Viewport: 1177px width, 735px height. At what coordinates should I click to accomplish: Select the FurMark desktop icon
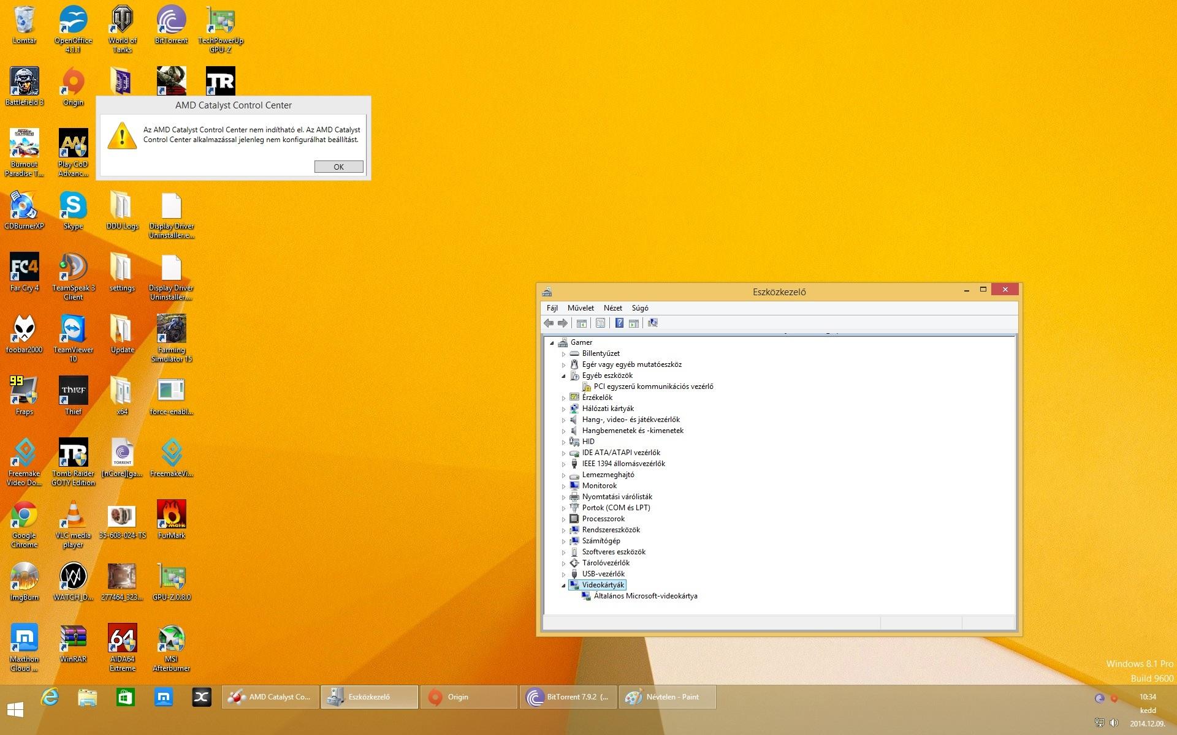click(x=171, y=519)
